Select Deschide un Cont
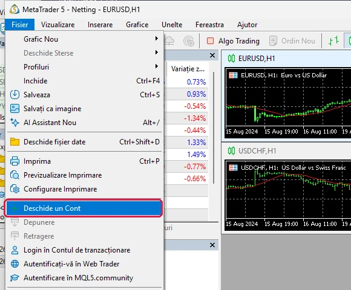This screenshot has height=290, width=351. [84, 208]
